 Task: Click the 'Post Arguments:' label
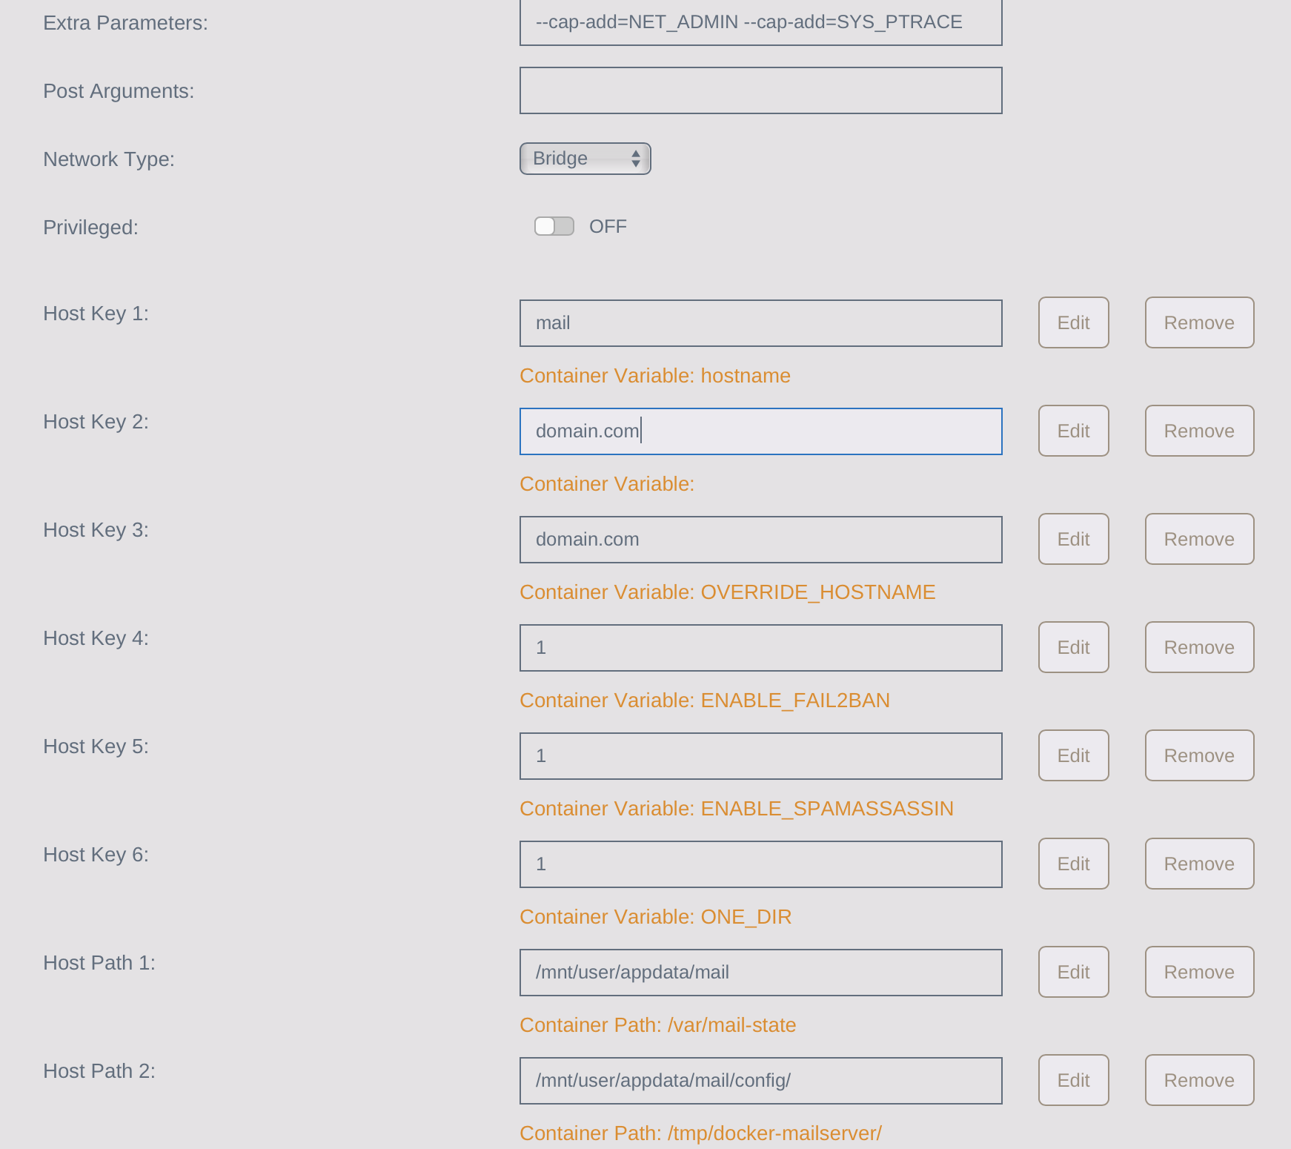click(119, 91)
